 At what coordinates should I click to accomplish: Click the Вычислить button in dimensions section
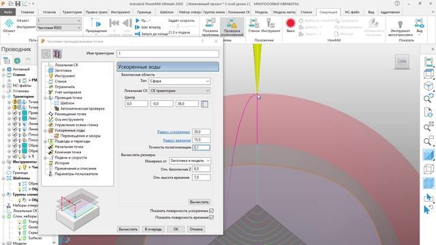tap(199, 202)
